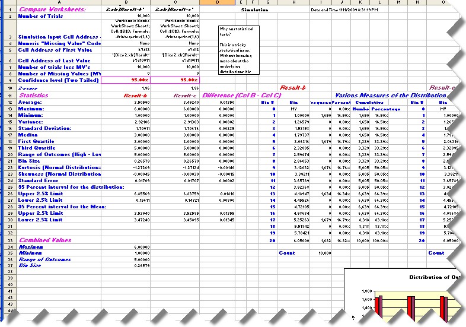Select the Variance: row label
This screenshot has width=466, height=327.
point(31,122)
